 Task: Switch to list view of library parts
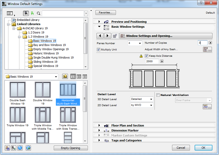click(x=85, y=76)
